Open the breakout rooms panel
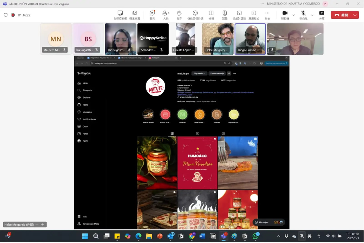The width and height of the screenshot is (364, 243). (x=239, y=15)
